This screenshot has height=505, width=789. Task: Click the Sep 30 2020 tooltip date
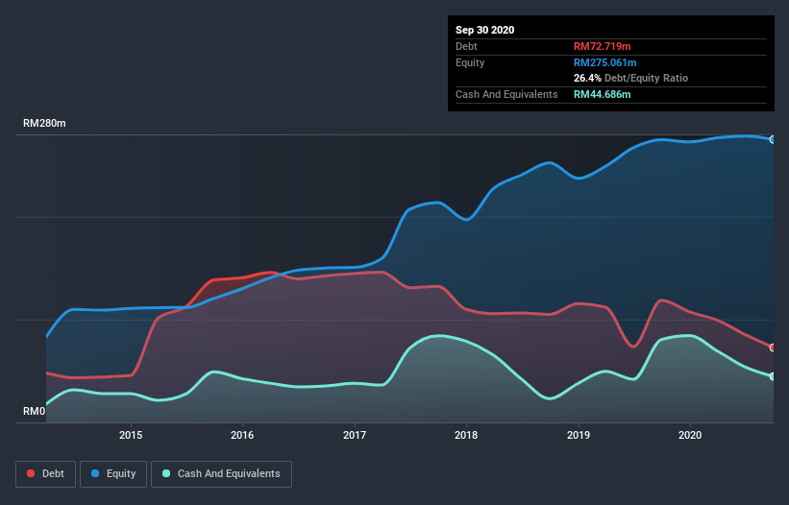[x=485, y=30]
